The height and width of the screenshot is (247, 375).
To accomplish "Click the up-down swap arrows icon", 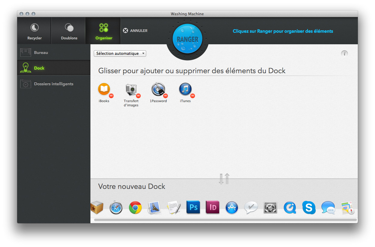I will click(224, 179).
